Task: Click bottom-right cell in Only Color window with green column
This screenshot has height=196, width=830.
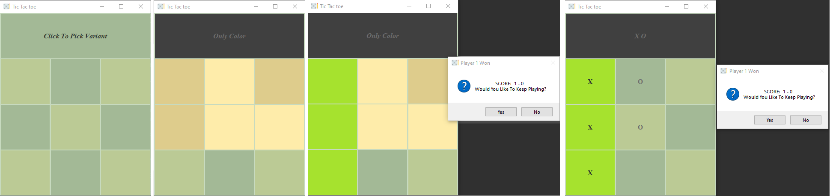Action: pyautogui.click(x=433, y=172)
